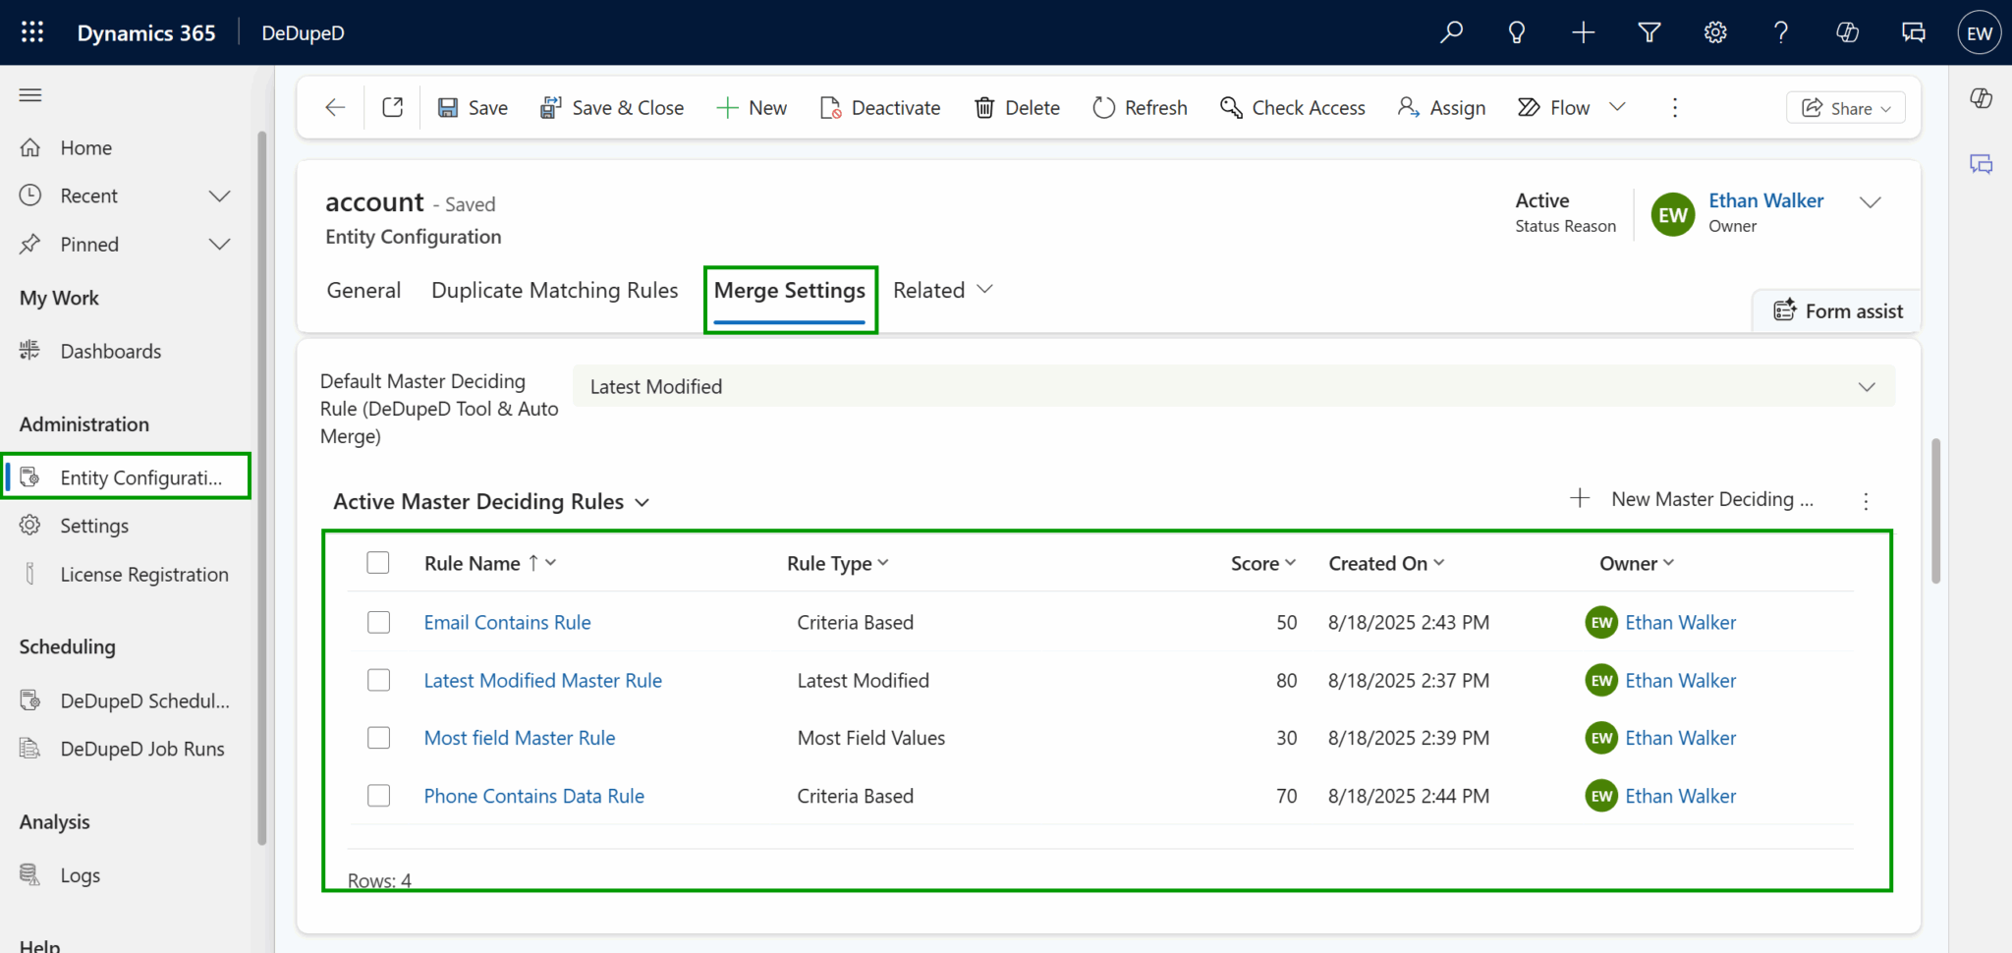Check the select-all rules checkbox
2012x953 pixels.
[378, 562]
